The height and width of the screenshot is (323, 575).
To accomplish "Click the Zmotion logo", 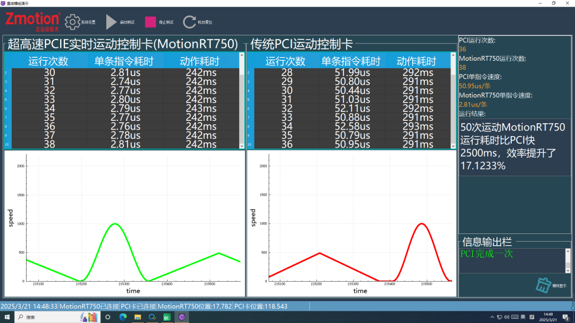I will pos(32,22).
